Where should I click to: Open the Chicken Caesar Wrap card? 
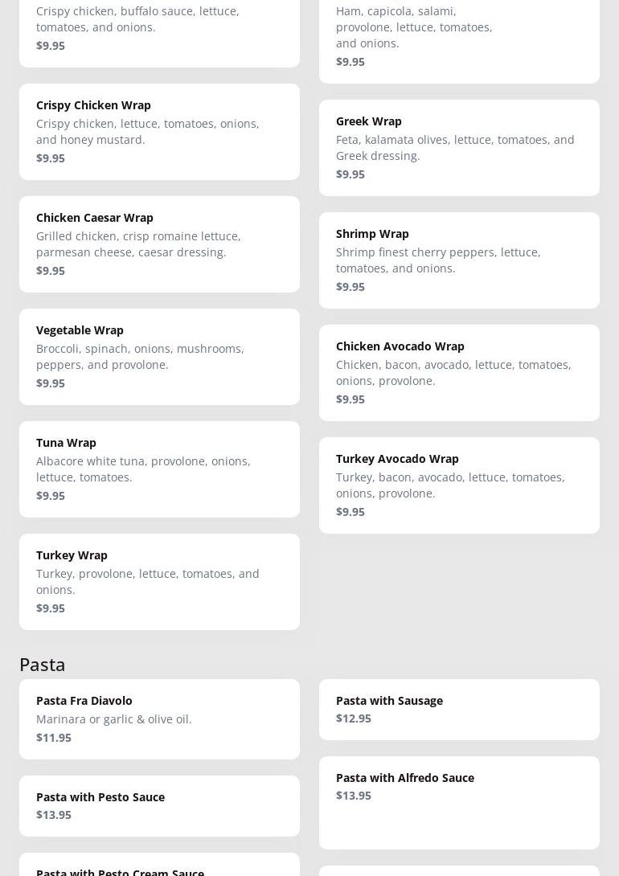[x=159, y=244]
